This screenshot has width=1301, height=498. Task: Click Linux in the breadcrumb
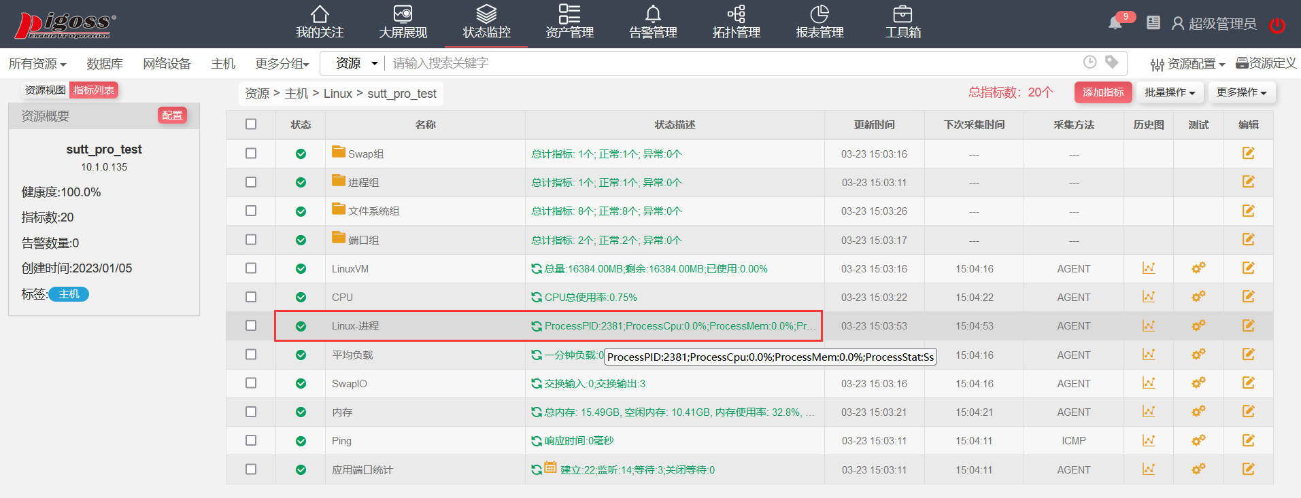pyautogui.click(x=338, y=94)
